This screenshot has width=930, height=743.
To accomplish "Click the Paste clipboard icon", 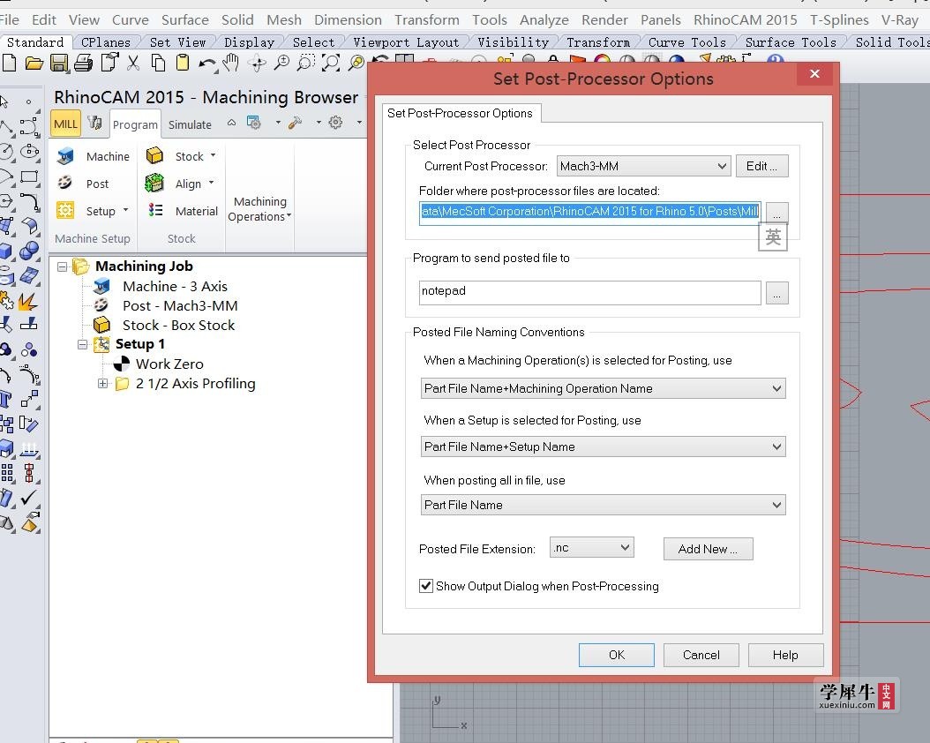I will coord(183,63).
